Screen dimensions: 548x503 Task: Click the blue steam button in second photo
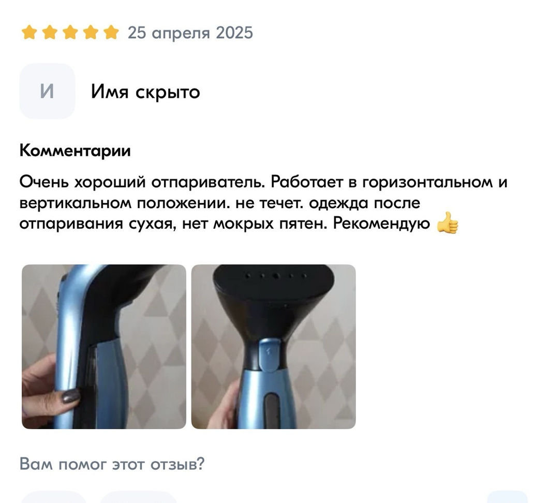269,354
